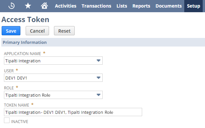Select the 'DEV1 DEV1' user field text
Screen dimensions: 205x128
(x=16, y=78)
